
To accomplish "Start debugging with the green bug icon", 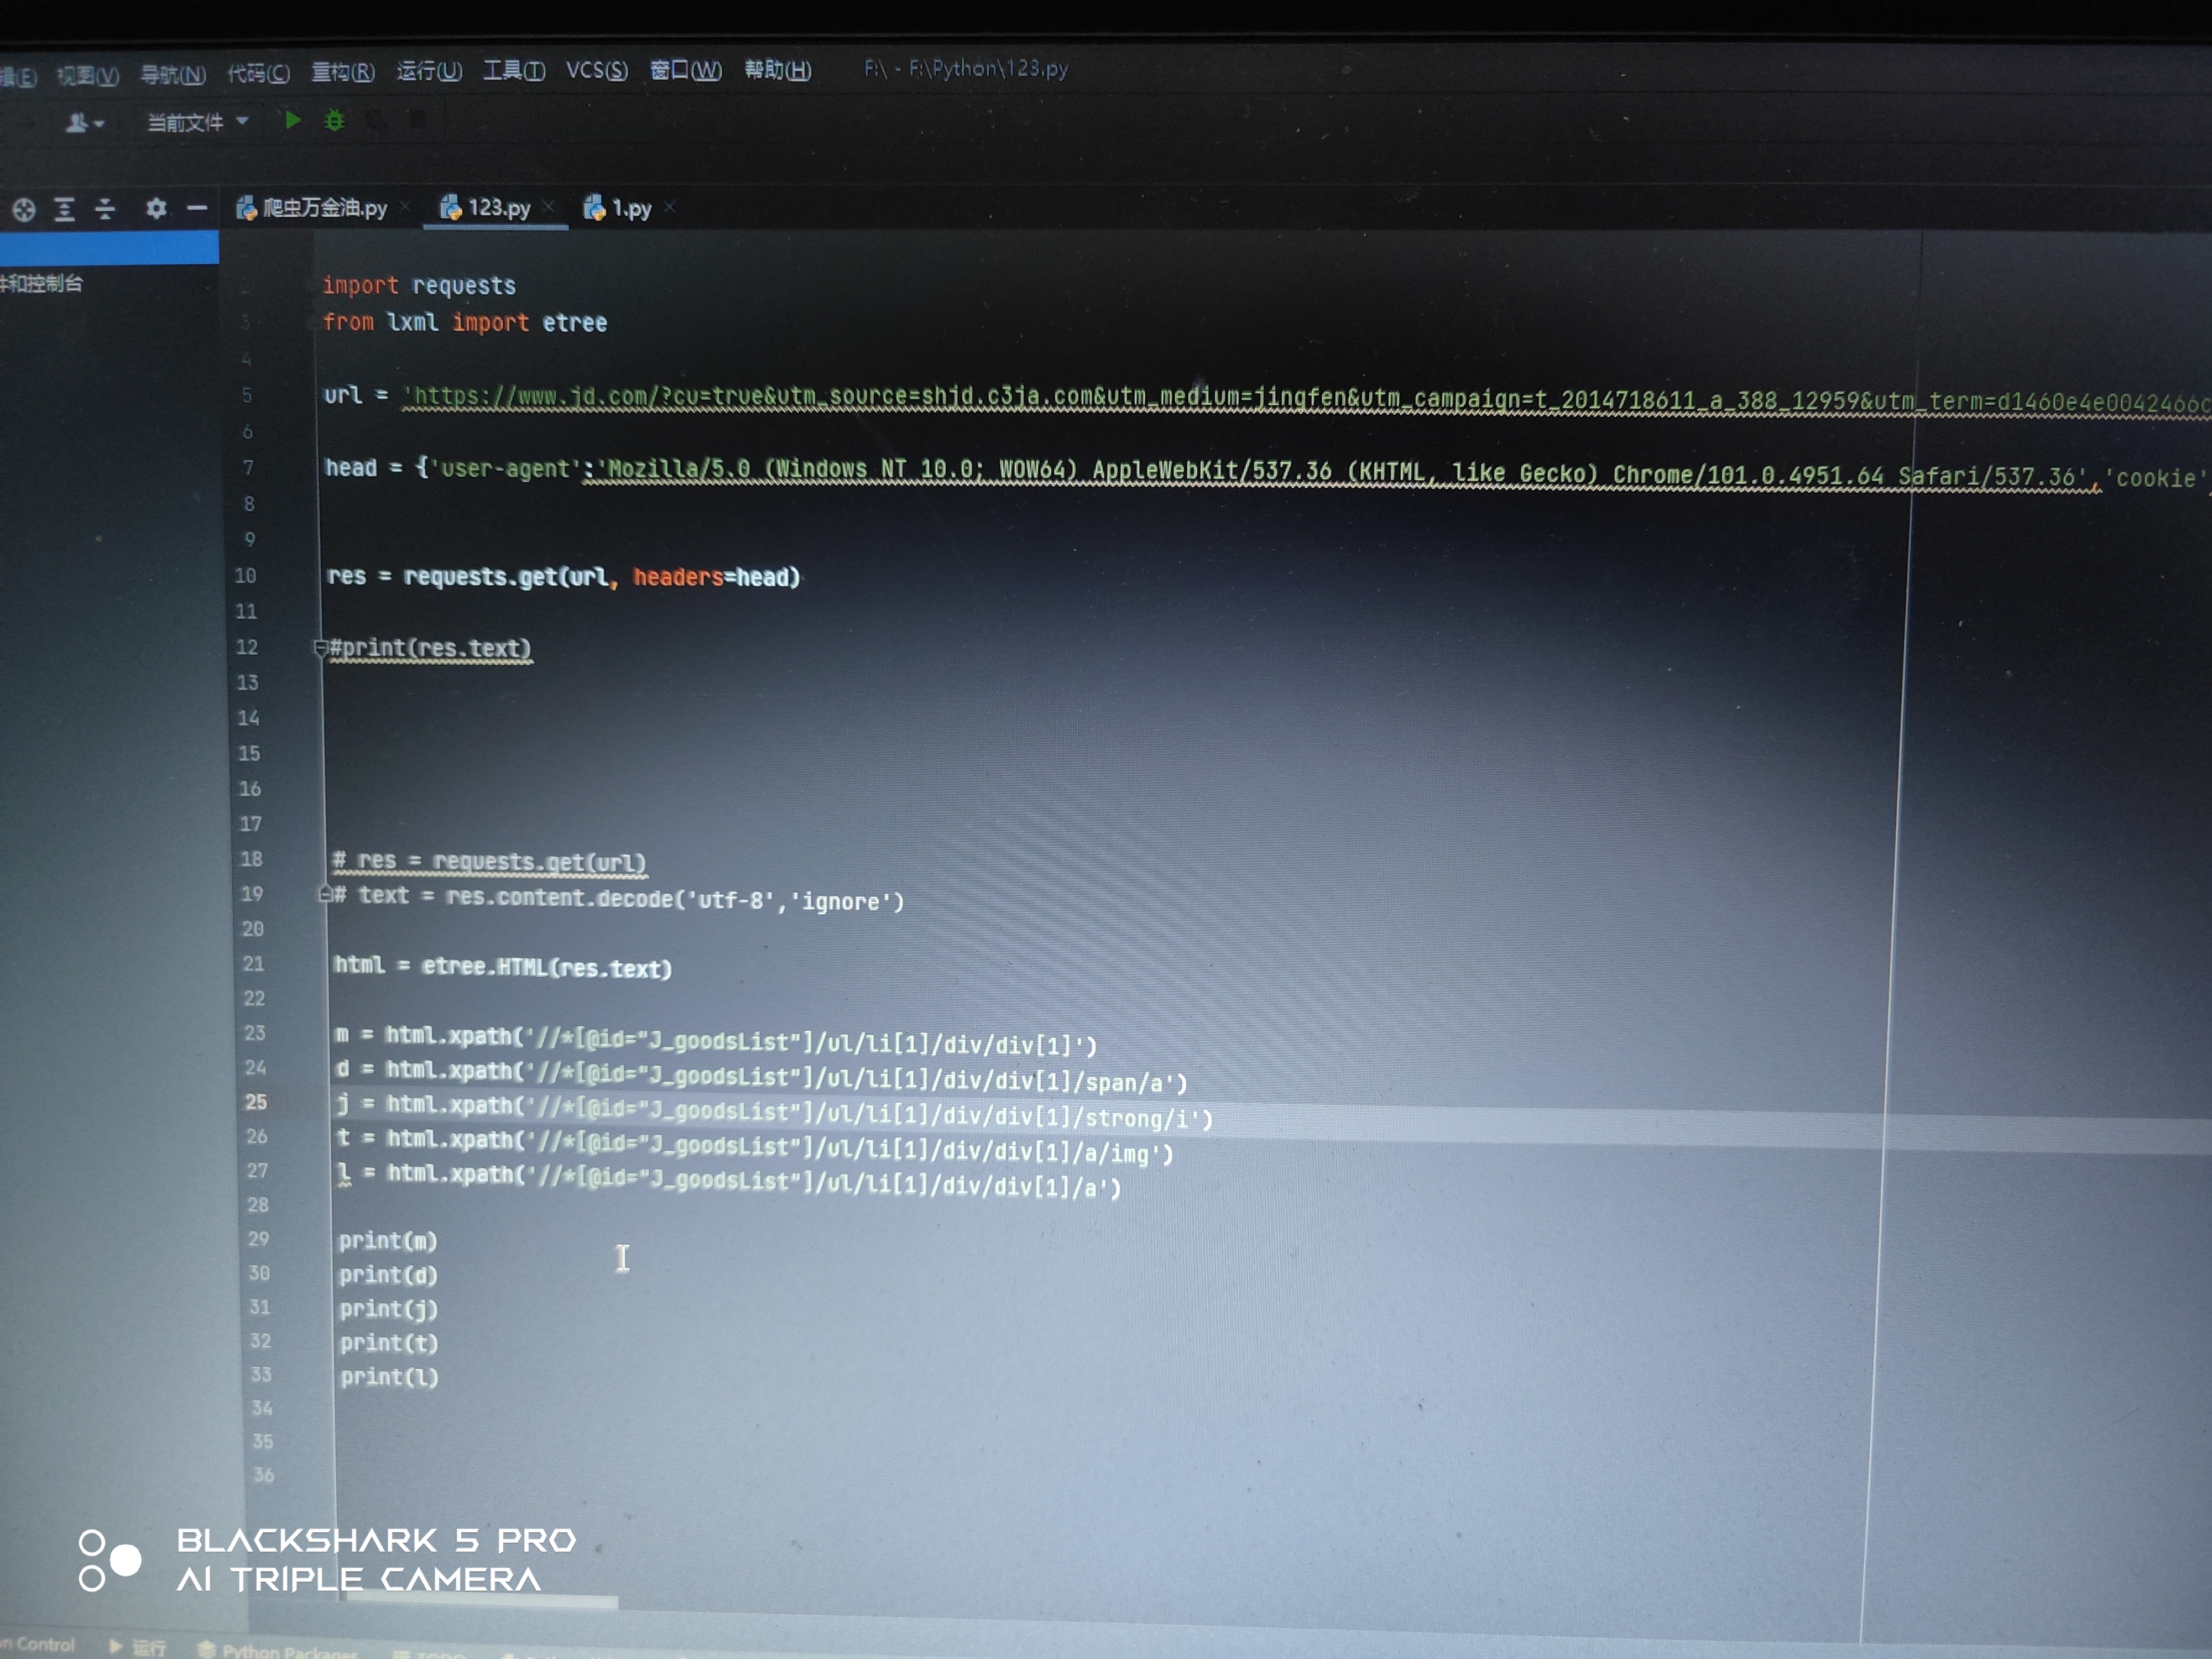I will click(335, 121).
